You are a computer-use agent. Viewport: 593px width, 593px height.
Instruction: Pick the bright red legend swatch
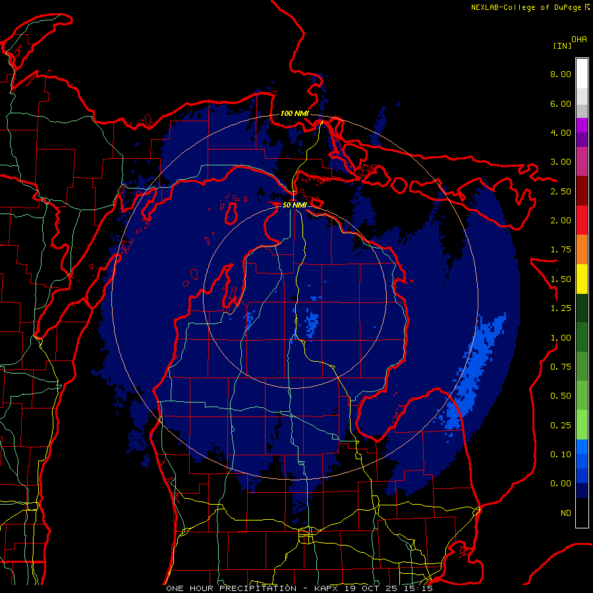coord(582,220)
